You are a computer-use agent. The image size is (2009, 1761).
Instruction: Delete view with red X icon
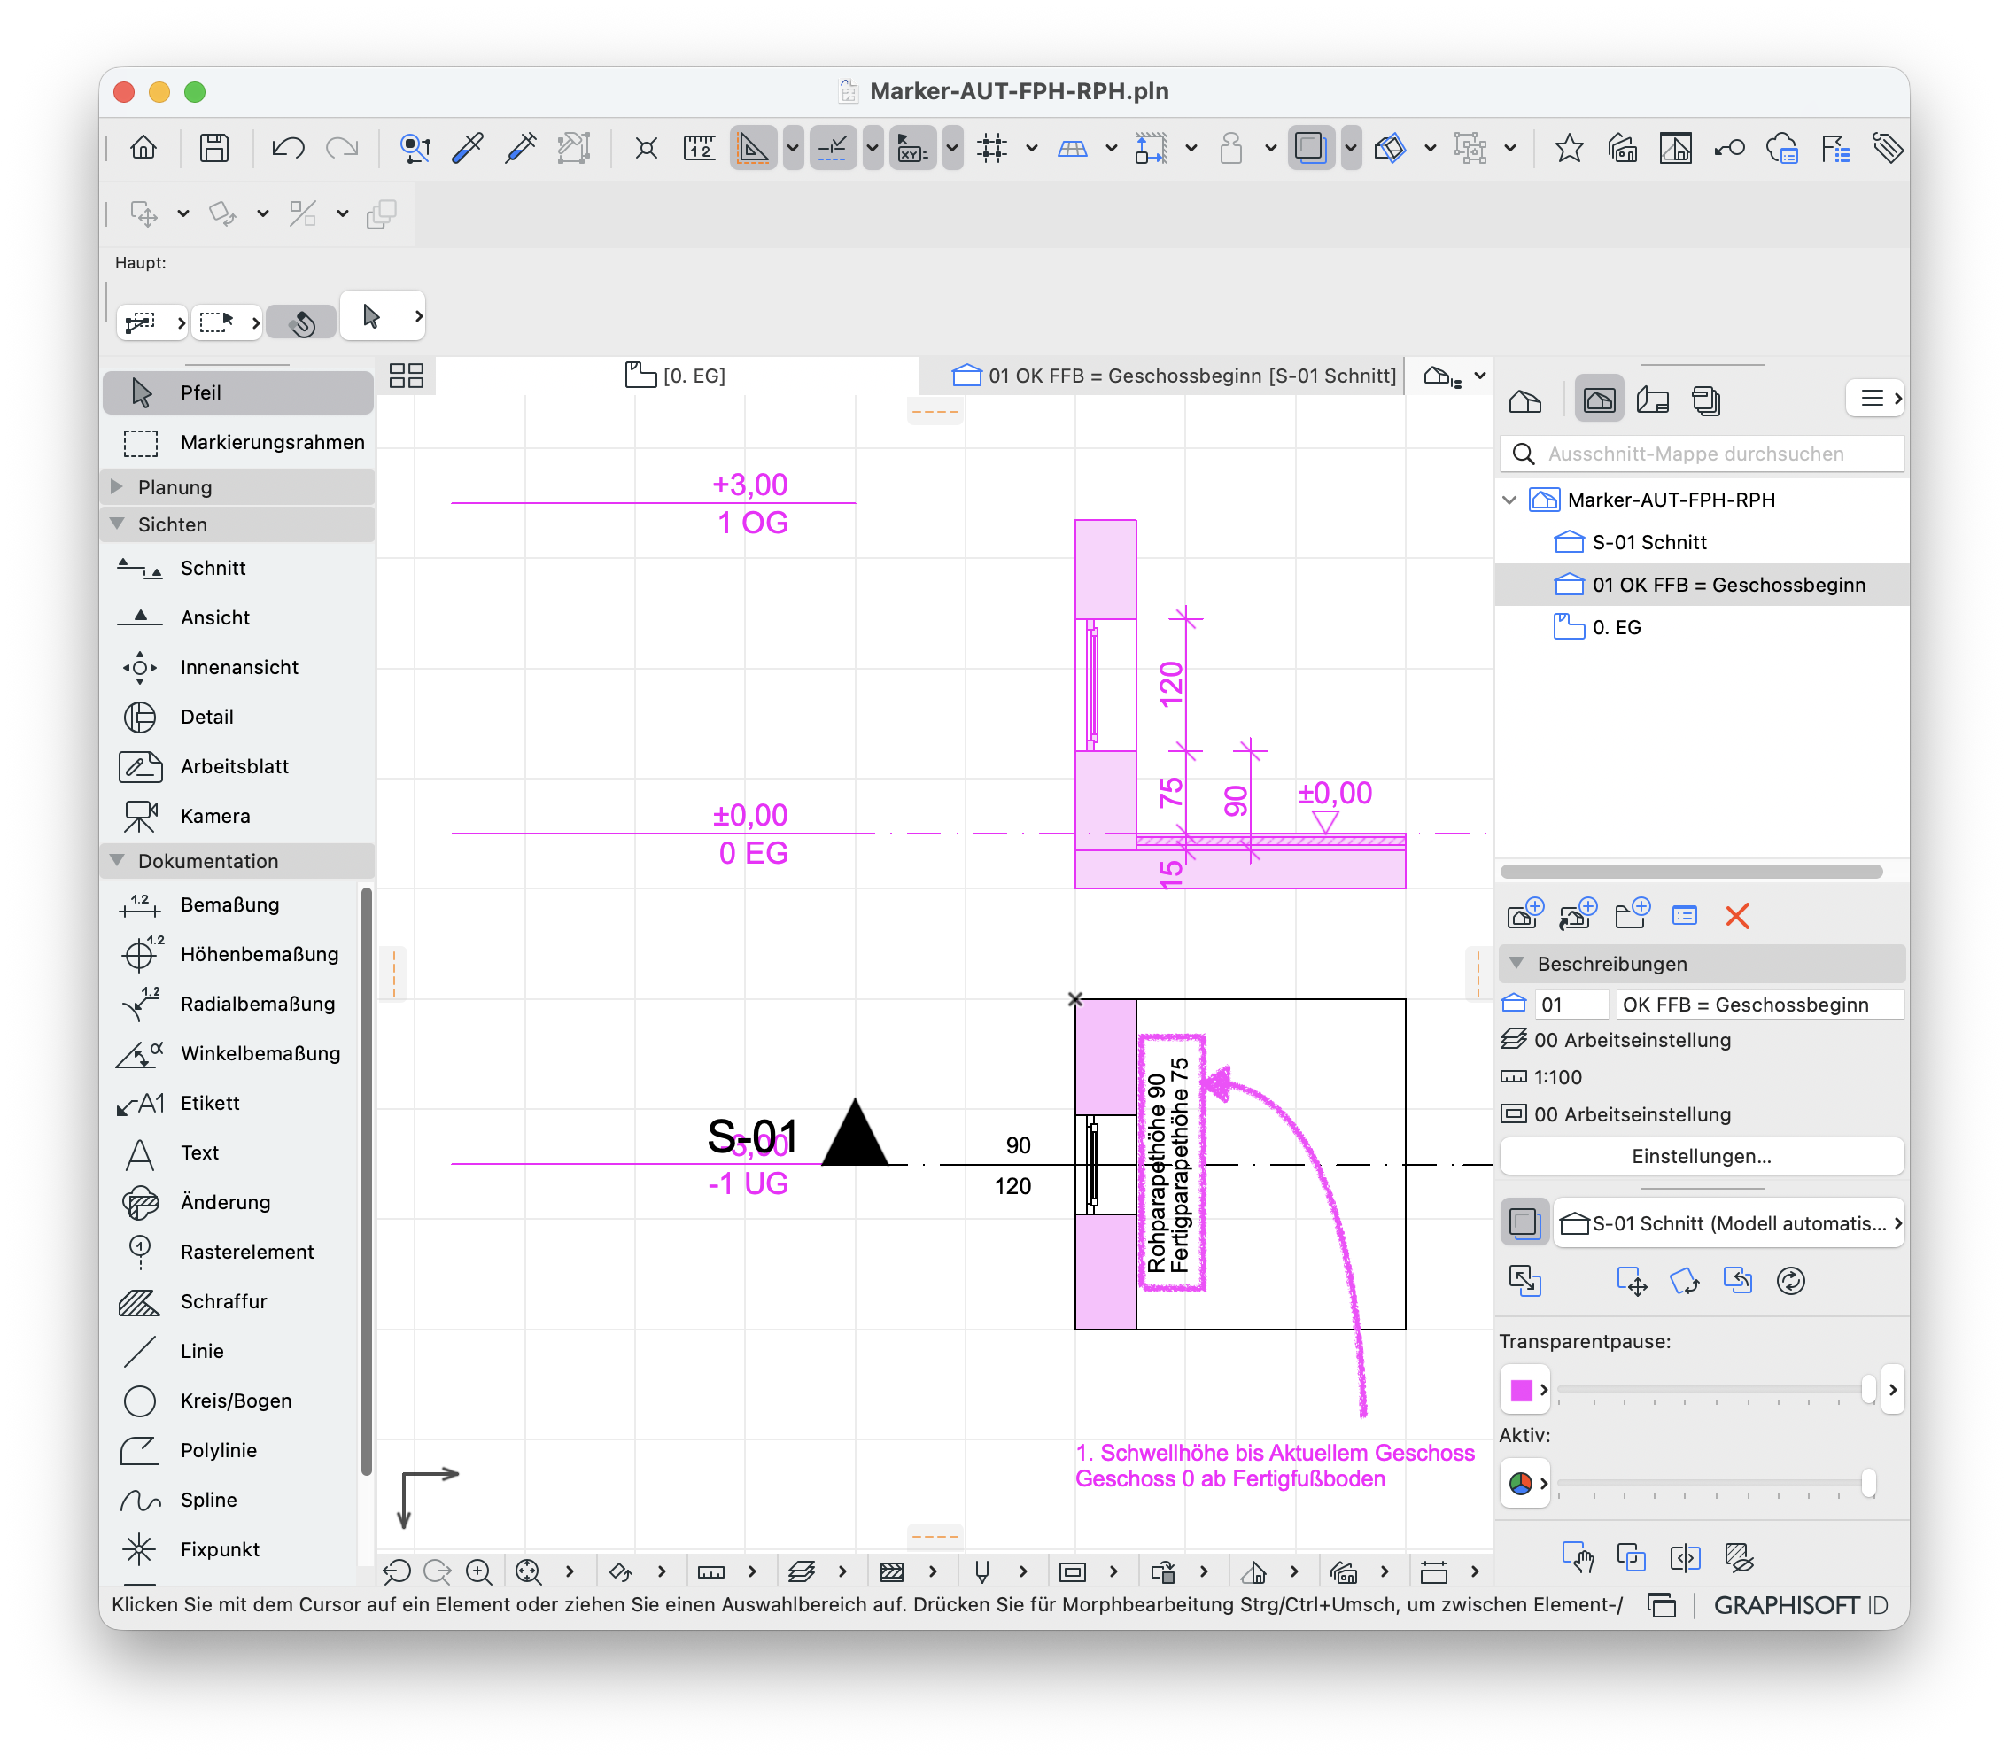(x=1737, y=916)
